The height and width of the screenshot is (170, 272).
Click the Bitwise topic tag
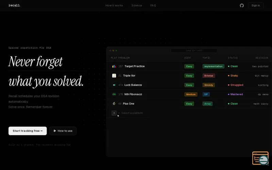tap(209, 75)
